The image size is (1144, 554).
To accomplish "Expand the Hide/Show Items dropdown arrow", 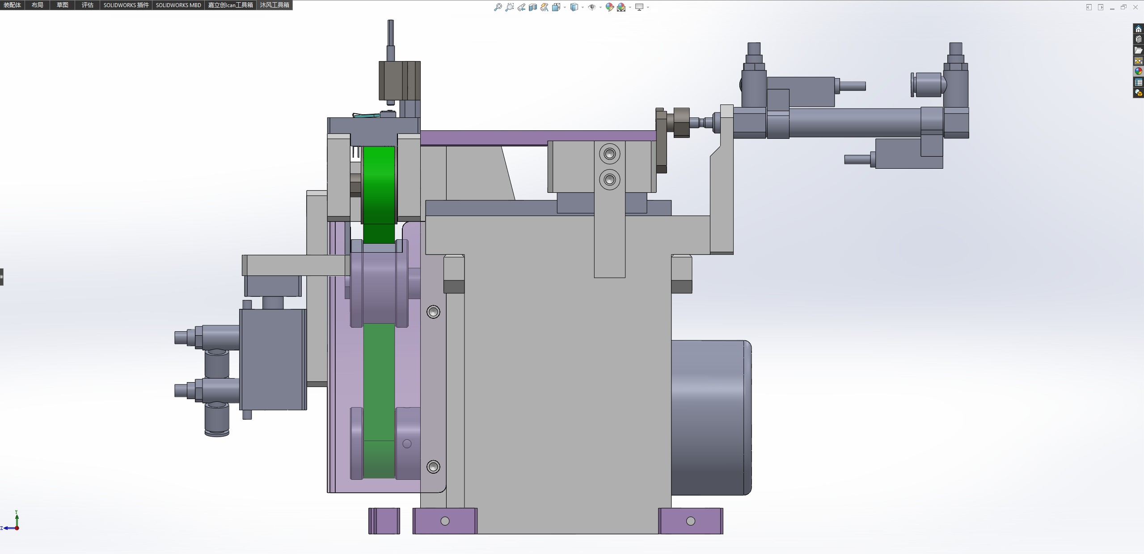I will click(600, 7).
